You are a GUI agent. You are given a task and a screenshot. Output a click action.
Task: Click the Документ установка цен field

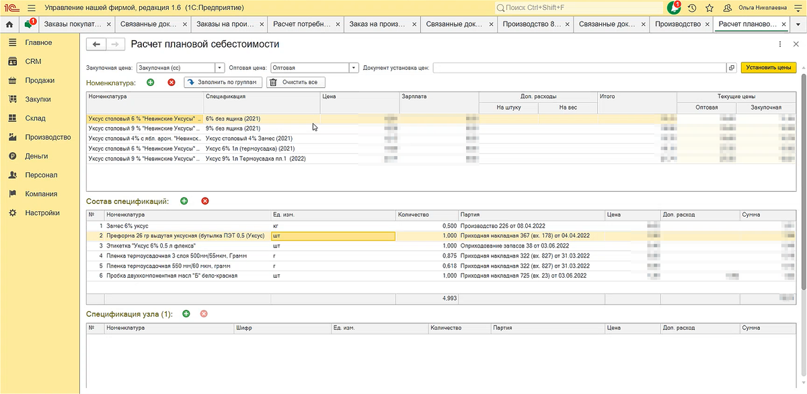coord(579,67)
